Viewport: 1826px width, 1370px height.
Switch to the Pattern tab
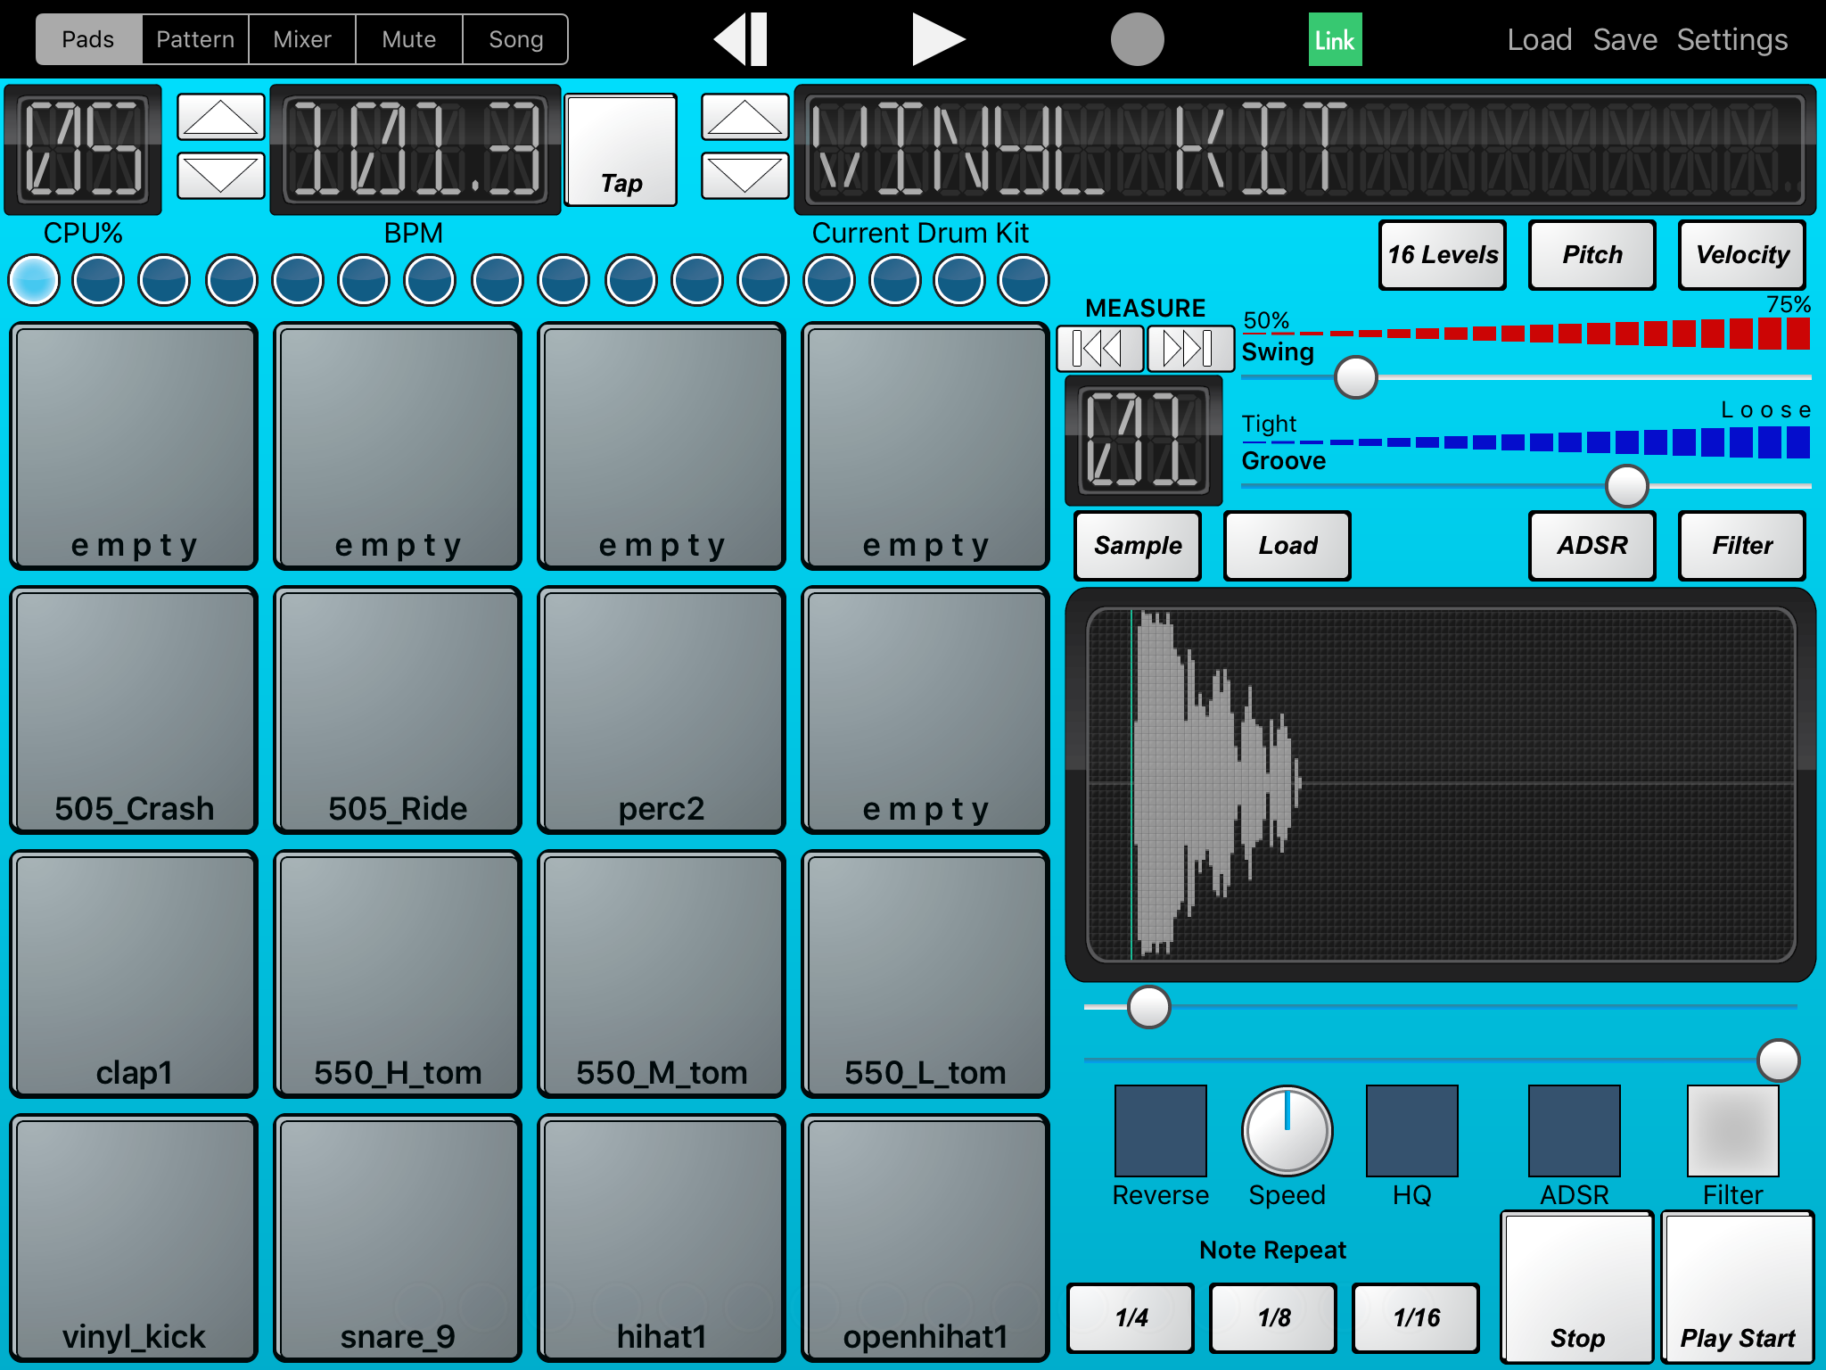pyautogui.click(x=195, y=39)
